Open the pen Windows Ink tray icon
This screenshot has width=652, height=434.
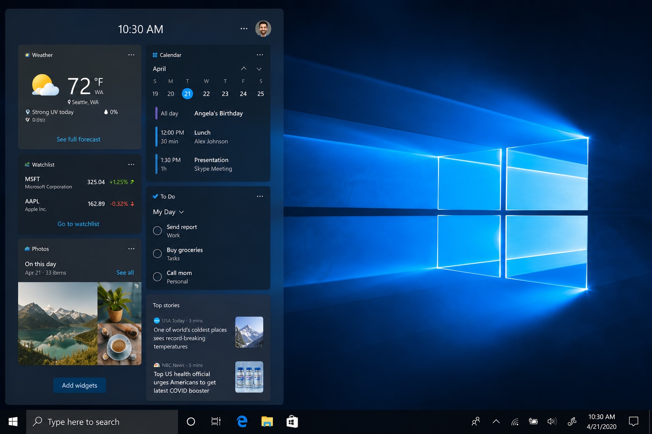572,421
